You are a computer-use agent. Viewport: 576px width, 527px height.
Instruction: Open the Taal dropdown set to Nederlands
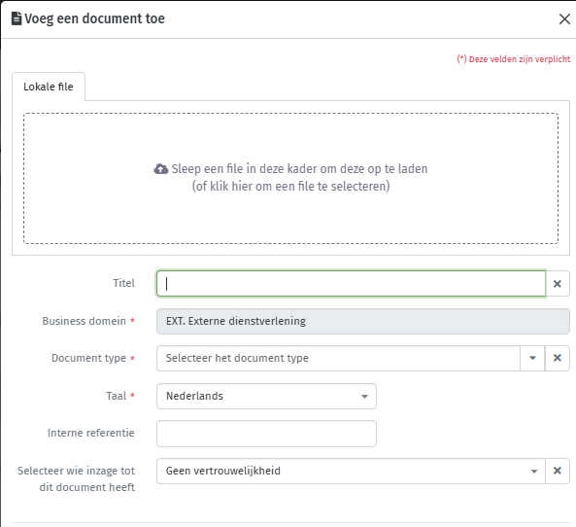[266, 396]
